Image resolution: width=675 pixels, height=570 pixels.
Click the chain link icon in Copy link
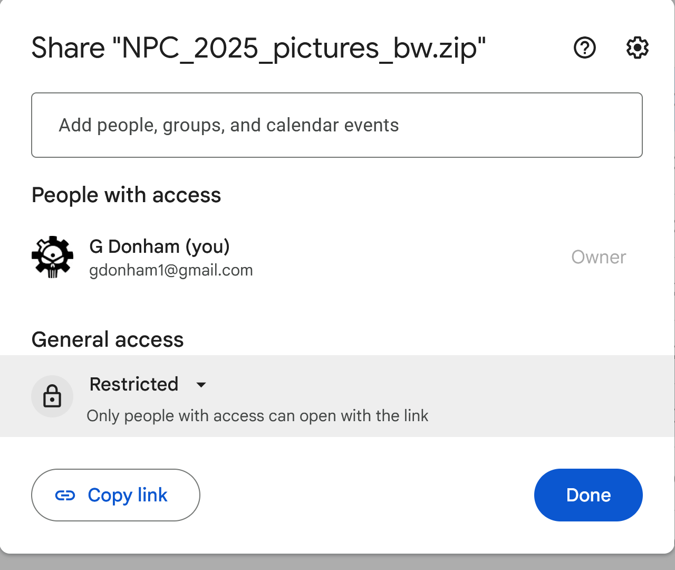click(x=65, y=495)
